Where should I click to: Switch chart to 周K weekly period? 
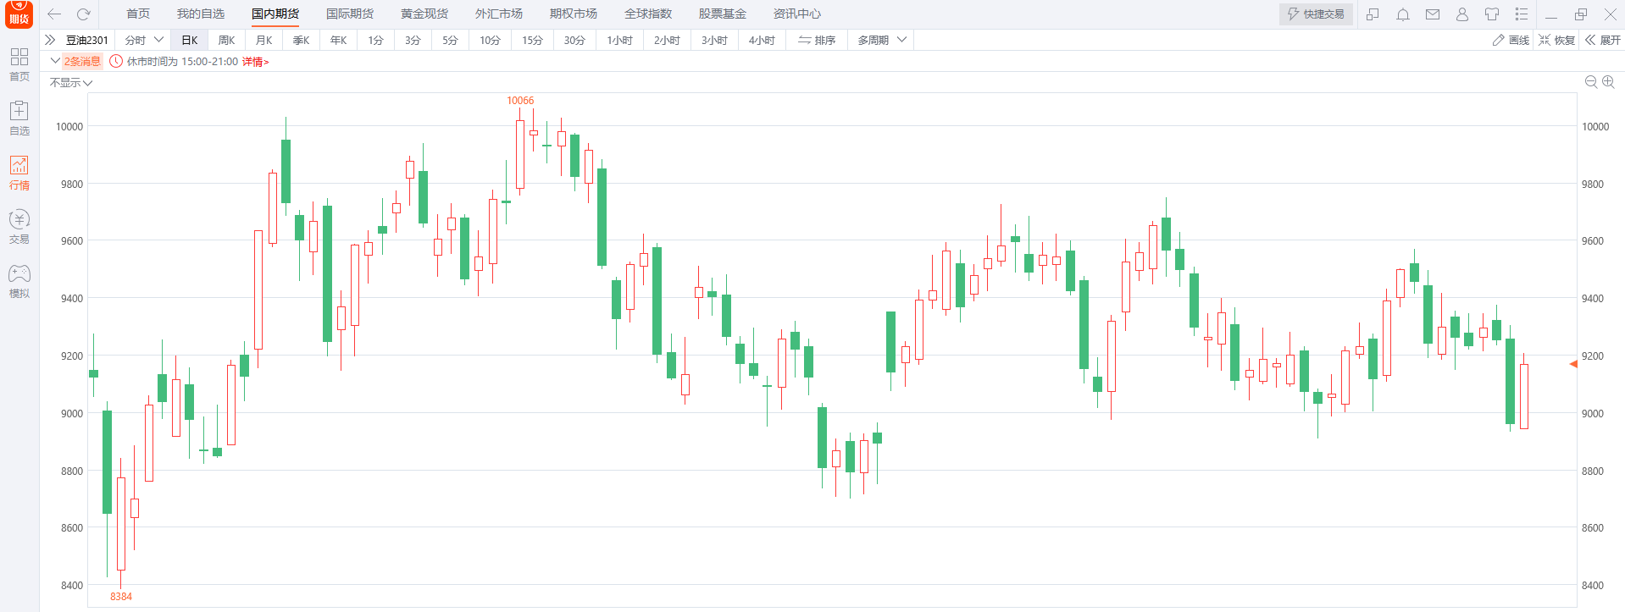(x=226, y=40)
